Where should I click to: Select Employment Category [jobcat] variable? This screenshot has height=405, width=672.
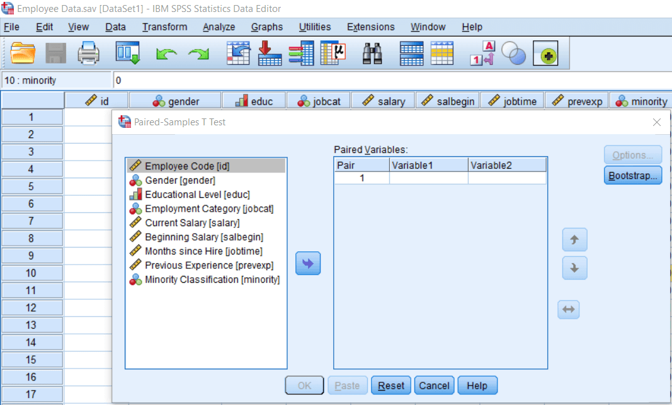[206, 208]
